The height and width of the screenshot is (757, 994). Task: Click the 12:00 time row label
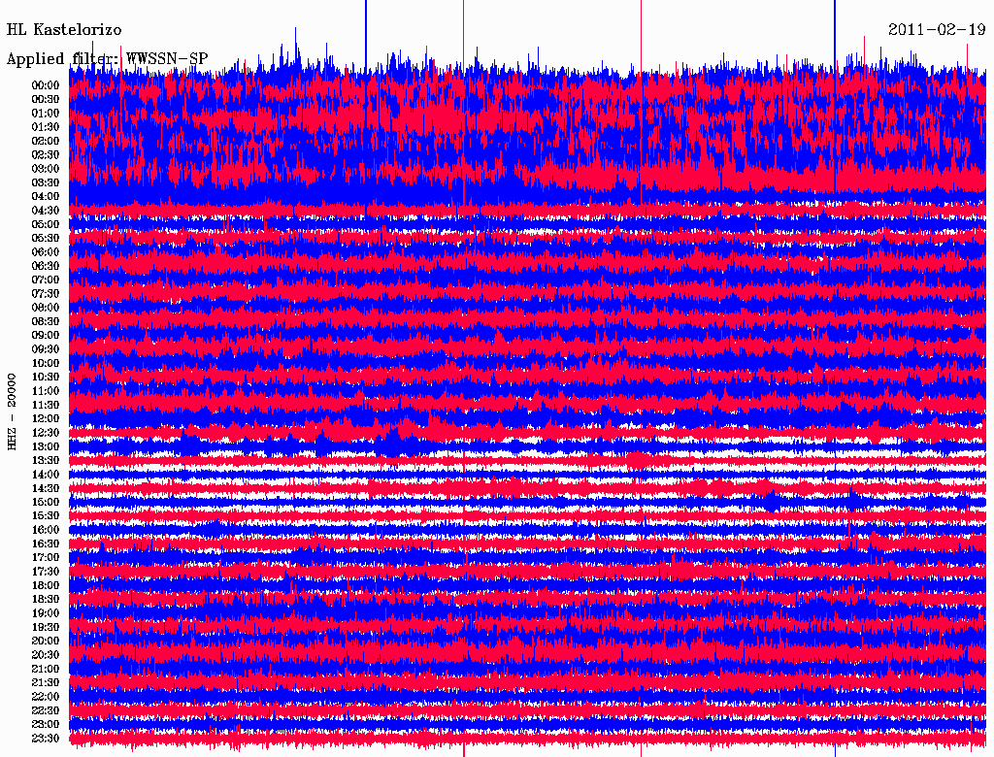(x=46, y=419)
